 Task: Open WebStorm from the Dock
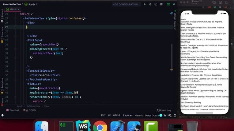tap(83, 126)
